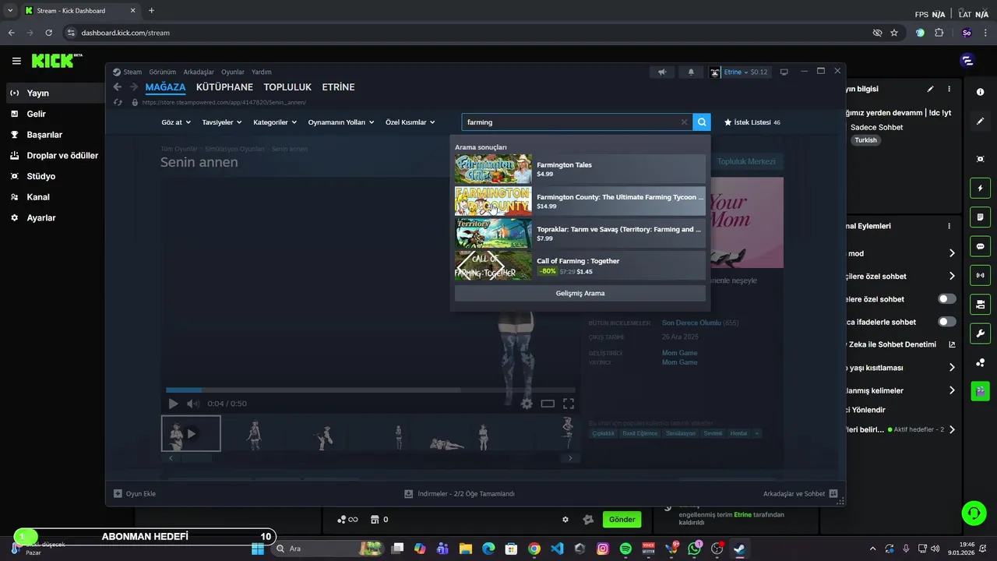This screenshot has width=997, height=561.
Task: Open the Görünüm menu
Action: coord(163,72)
